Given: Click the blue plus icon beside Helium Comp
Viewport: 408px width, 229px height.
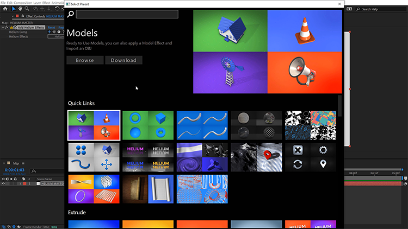Looking at the screenshot, I should 49,32.
